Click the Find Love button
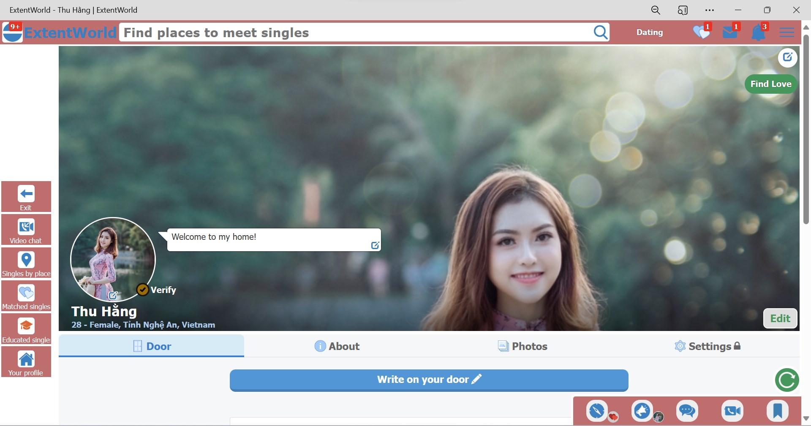 770,84
